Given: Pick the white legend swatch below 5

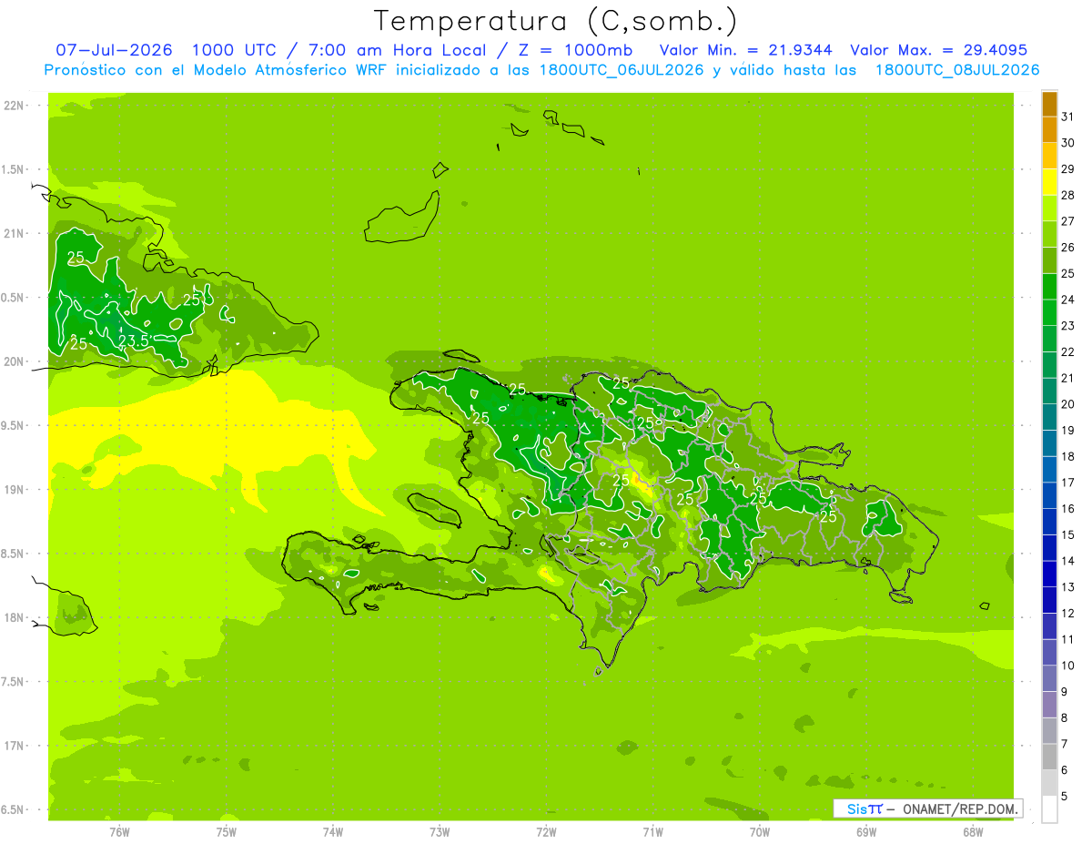Looking at the screenshot, I should pyautogui.click(x=1050, y=810).
